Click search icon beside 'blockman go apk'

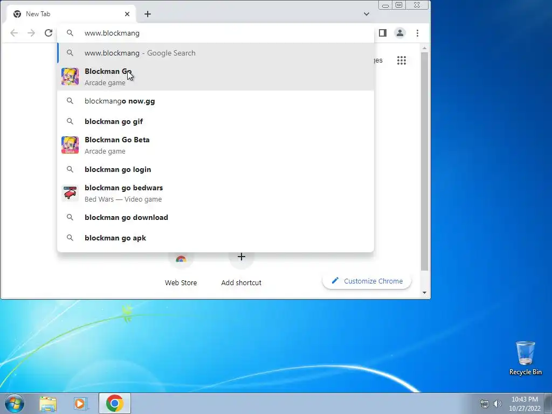[70, 238]
